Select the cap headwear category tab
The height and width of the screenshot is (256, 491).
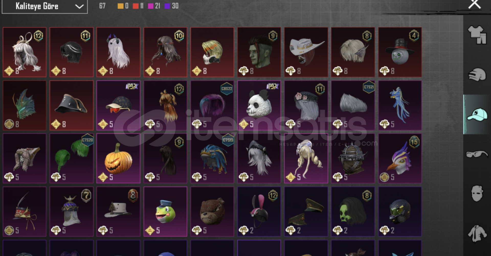point(477,114)
